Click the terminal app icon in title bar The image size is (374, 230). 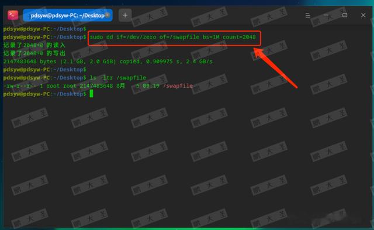13,15
